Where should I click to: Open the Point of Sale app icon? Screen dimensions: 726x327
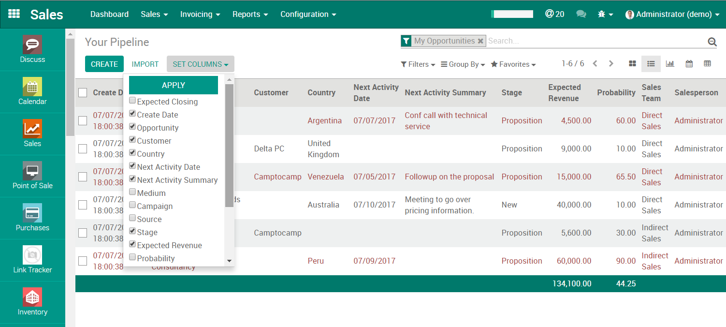[x=32, y=171]
